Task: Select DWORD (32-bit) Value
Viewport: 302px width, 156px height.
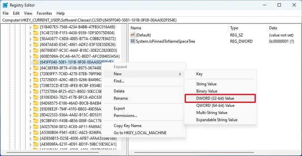Action: [220, 98]
